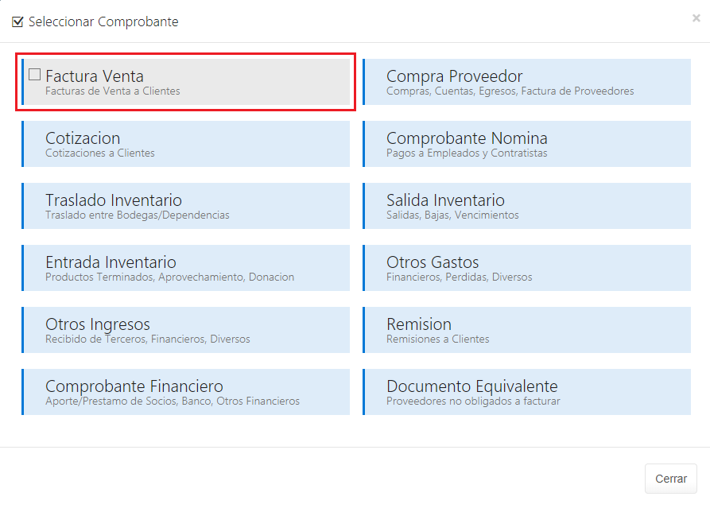The width and height of the screenshot is (710, 512).
Task: Close the dialog with the X icon
Action: click(696, 18)
